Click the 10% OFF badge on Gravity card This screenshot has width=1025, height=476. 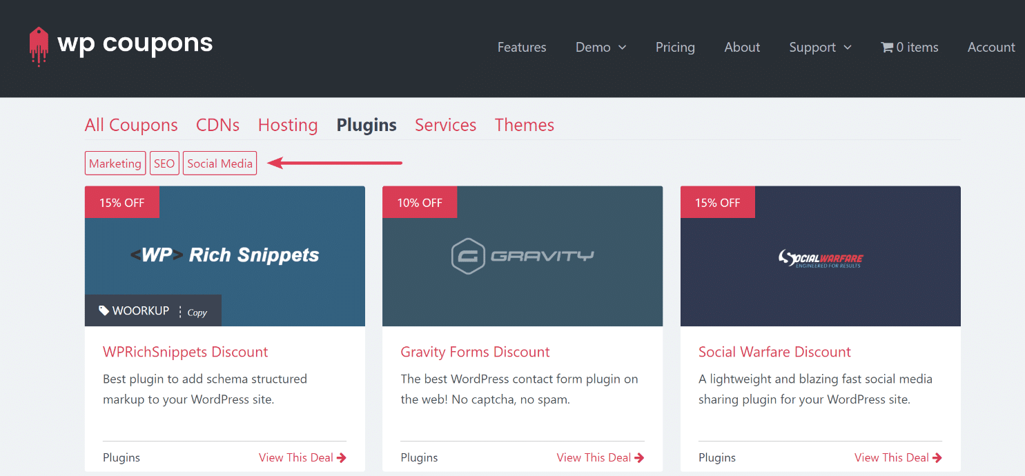tap(420, 202)
